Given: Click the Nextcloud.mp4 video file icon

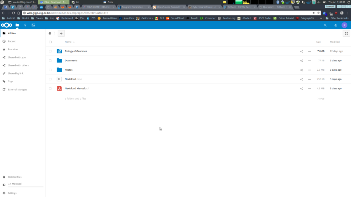Looking at the screenshot, I should [59, 79].
